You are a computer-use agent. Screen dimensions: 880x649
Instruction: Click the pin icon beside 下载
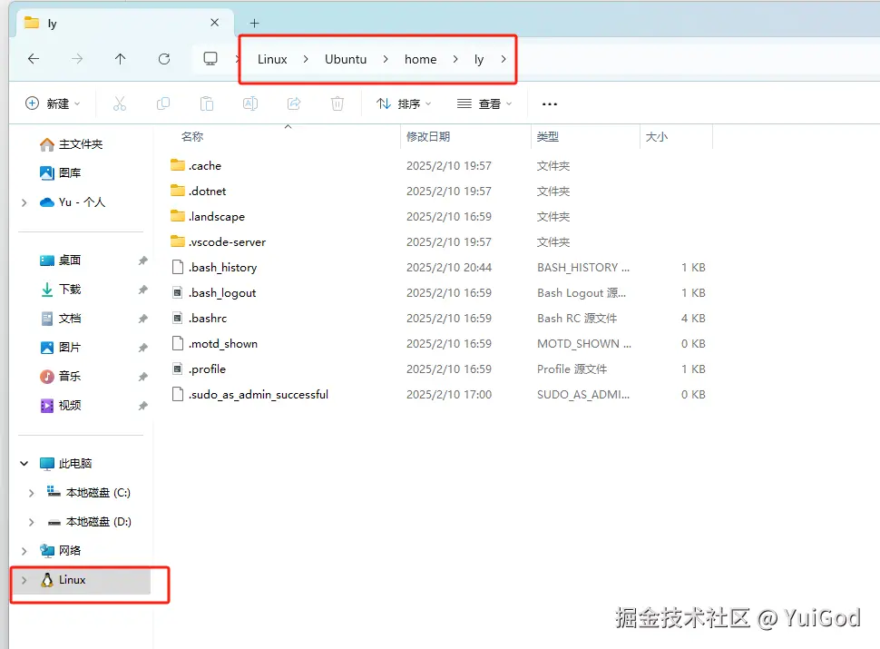coord(143,290)
